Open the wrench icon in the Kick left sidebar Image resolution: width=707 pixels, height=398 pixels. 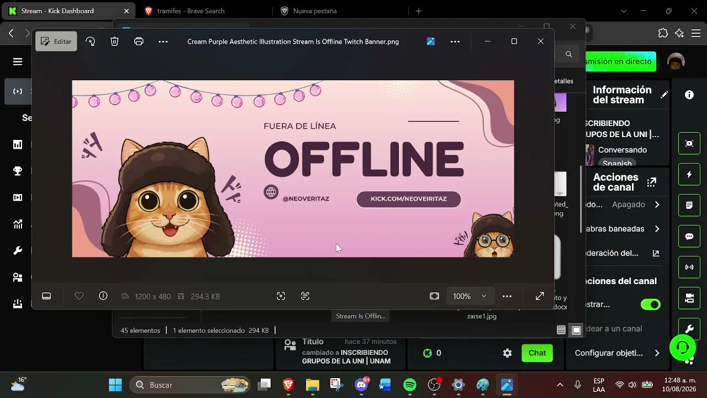[18, 251]
